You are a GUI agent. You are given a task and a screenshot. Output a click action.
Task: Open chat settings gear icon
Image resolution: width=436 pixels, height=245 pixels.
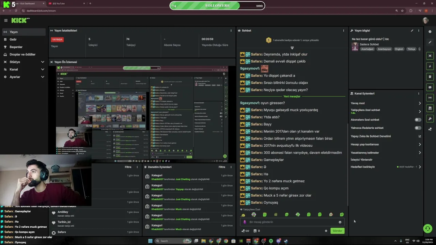tap(326, 231)
